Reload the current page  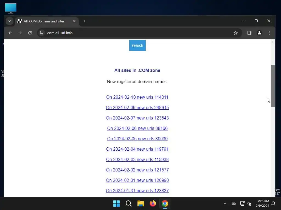tap(30, 33)
